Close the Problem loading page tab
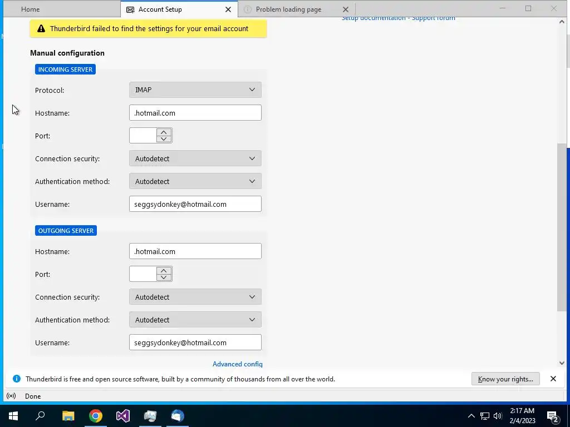 pos(345,9)
